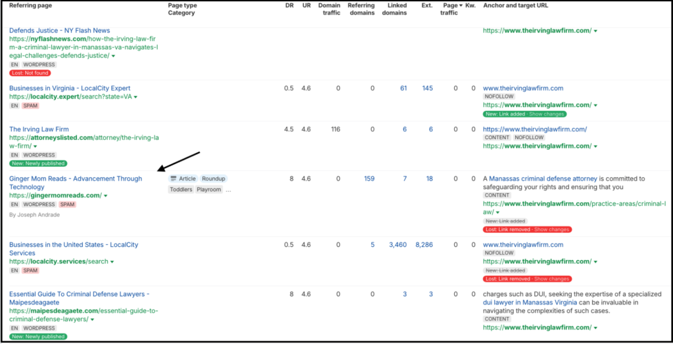The width and height of the screenshot is (673, 344).
Task: Click the Playroom category tag
Action: point(209,190)
